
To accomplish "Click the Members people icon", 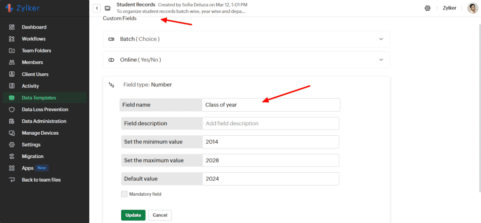I will point(12,62).
